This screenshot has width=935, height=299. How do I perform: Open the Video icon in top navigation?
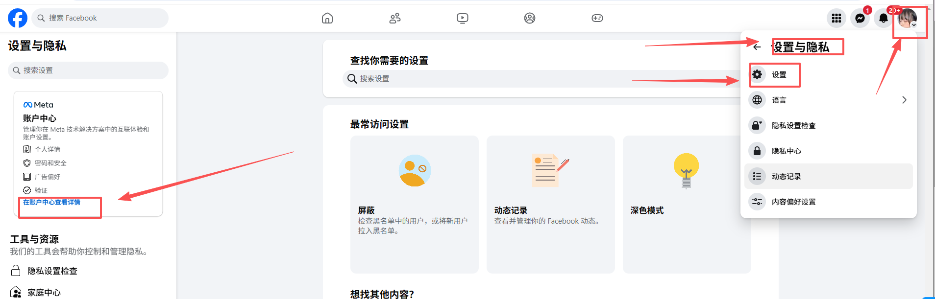tap(462, 18)
